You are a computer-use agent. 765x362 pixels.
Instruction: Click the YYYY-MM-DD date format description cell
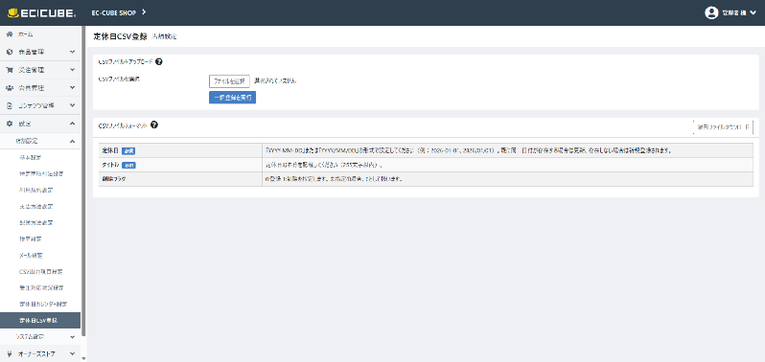click(507, 150)
